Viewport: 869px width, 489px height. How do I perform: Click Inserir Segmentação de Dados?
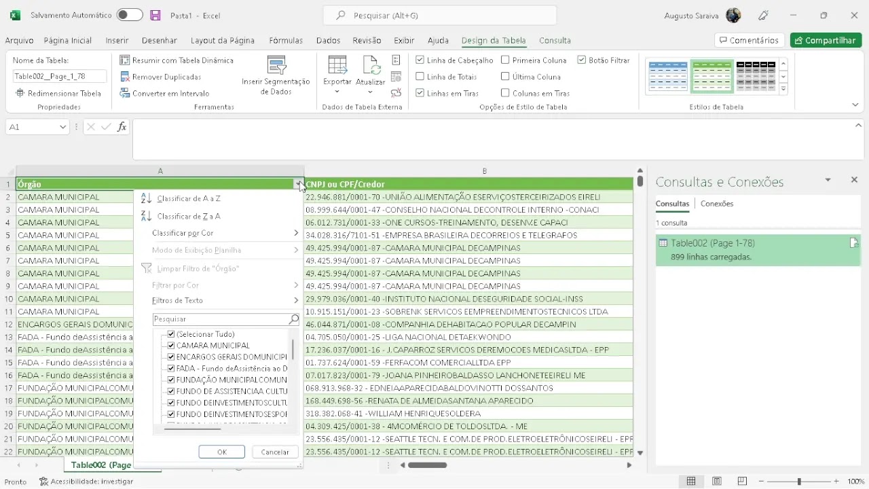click(276, 75)
